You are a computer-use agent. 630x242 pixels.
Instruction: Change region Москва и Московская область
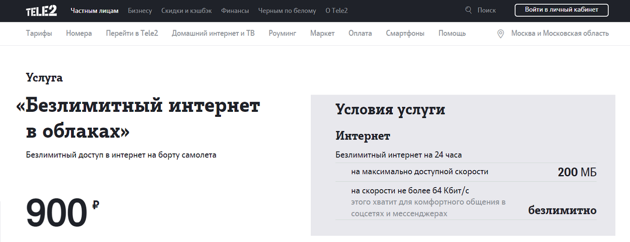[x=560, y=33]
